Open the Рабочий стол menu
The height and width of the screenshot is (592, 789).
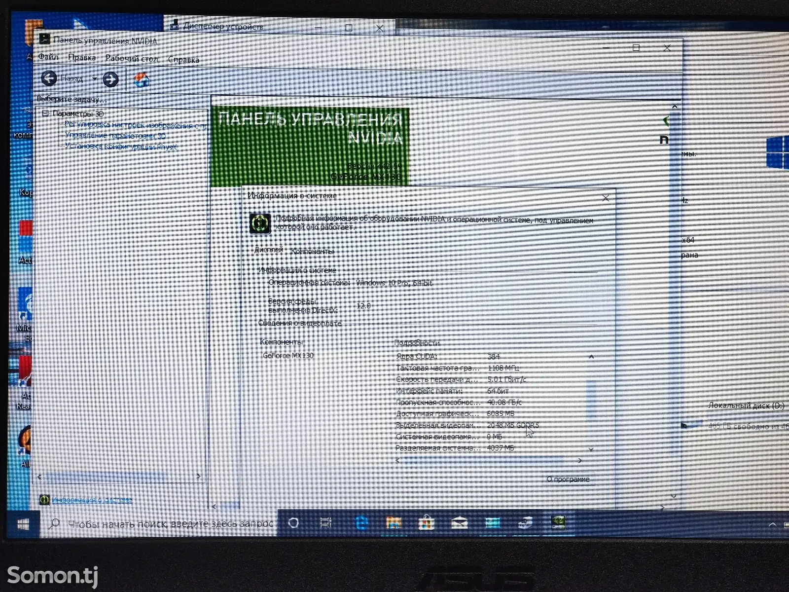click(x=132, y=59)
